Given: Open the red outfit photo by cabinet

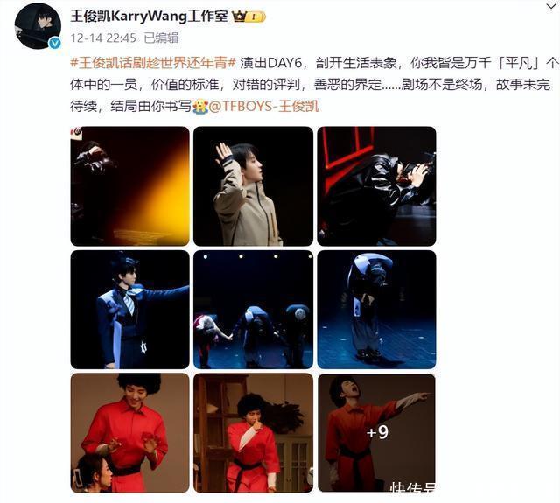Looking at the screenshot, I should [253, 433].
